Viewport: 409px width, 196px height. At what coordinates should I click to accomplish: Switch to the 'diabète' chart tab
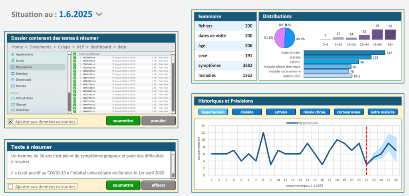pos(246,112)
